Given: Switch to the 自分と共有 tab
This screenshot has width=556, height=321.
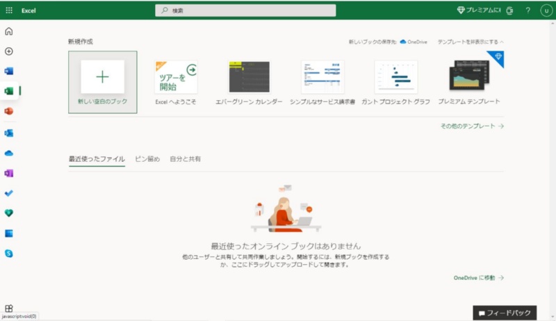Looking at the screenshot, I should click(187, 159).
